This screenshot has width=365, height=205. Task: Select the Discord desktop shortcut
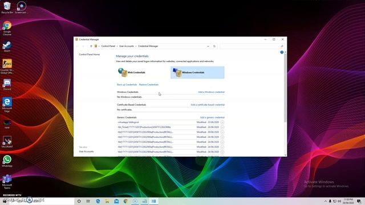(x=7, y=85)
